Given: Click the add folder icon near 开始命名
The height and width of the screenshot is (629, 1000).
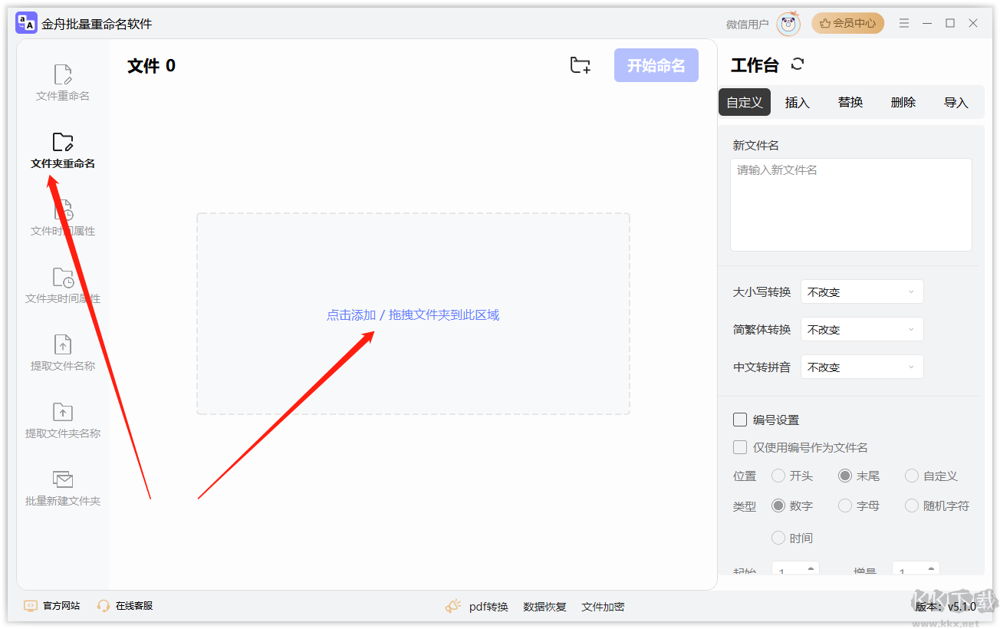Looking at the screenshot, I should pyautogui.click(x=580, y=65).
